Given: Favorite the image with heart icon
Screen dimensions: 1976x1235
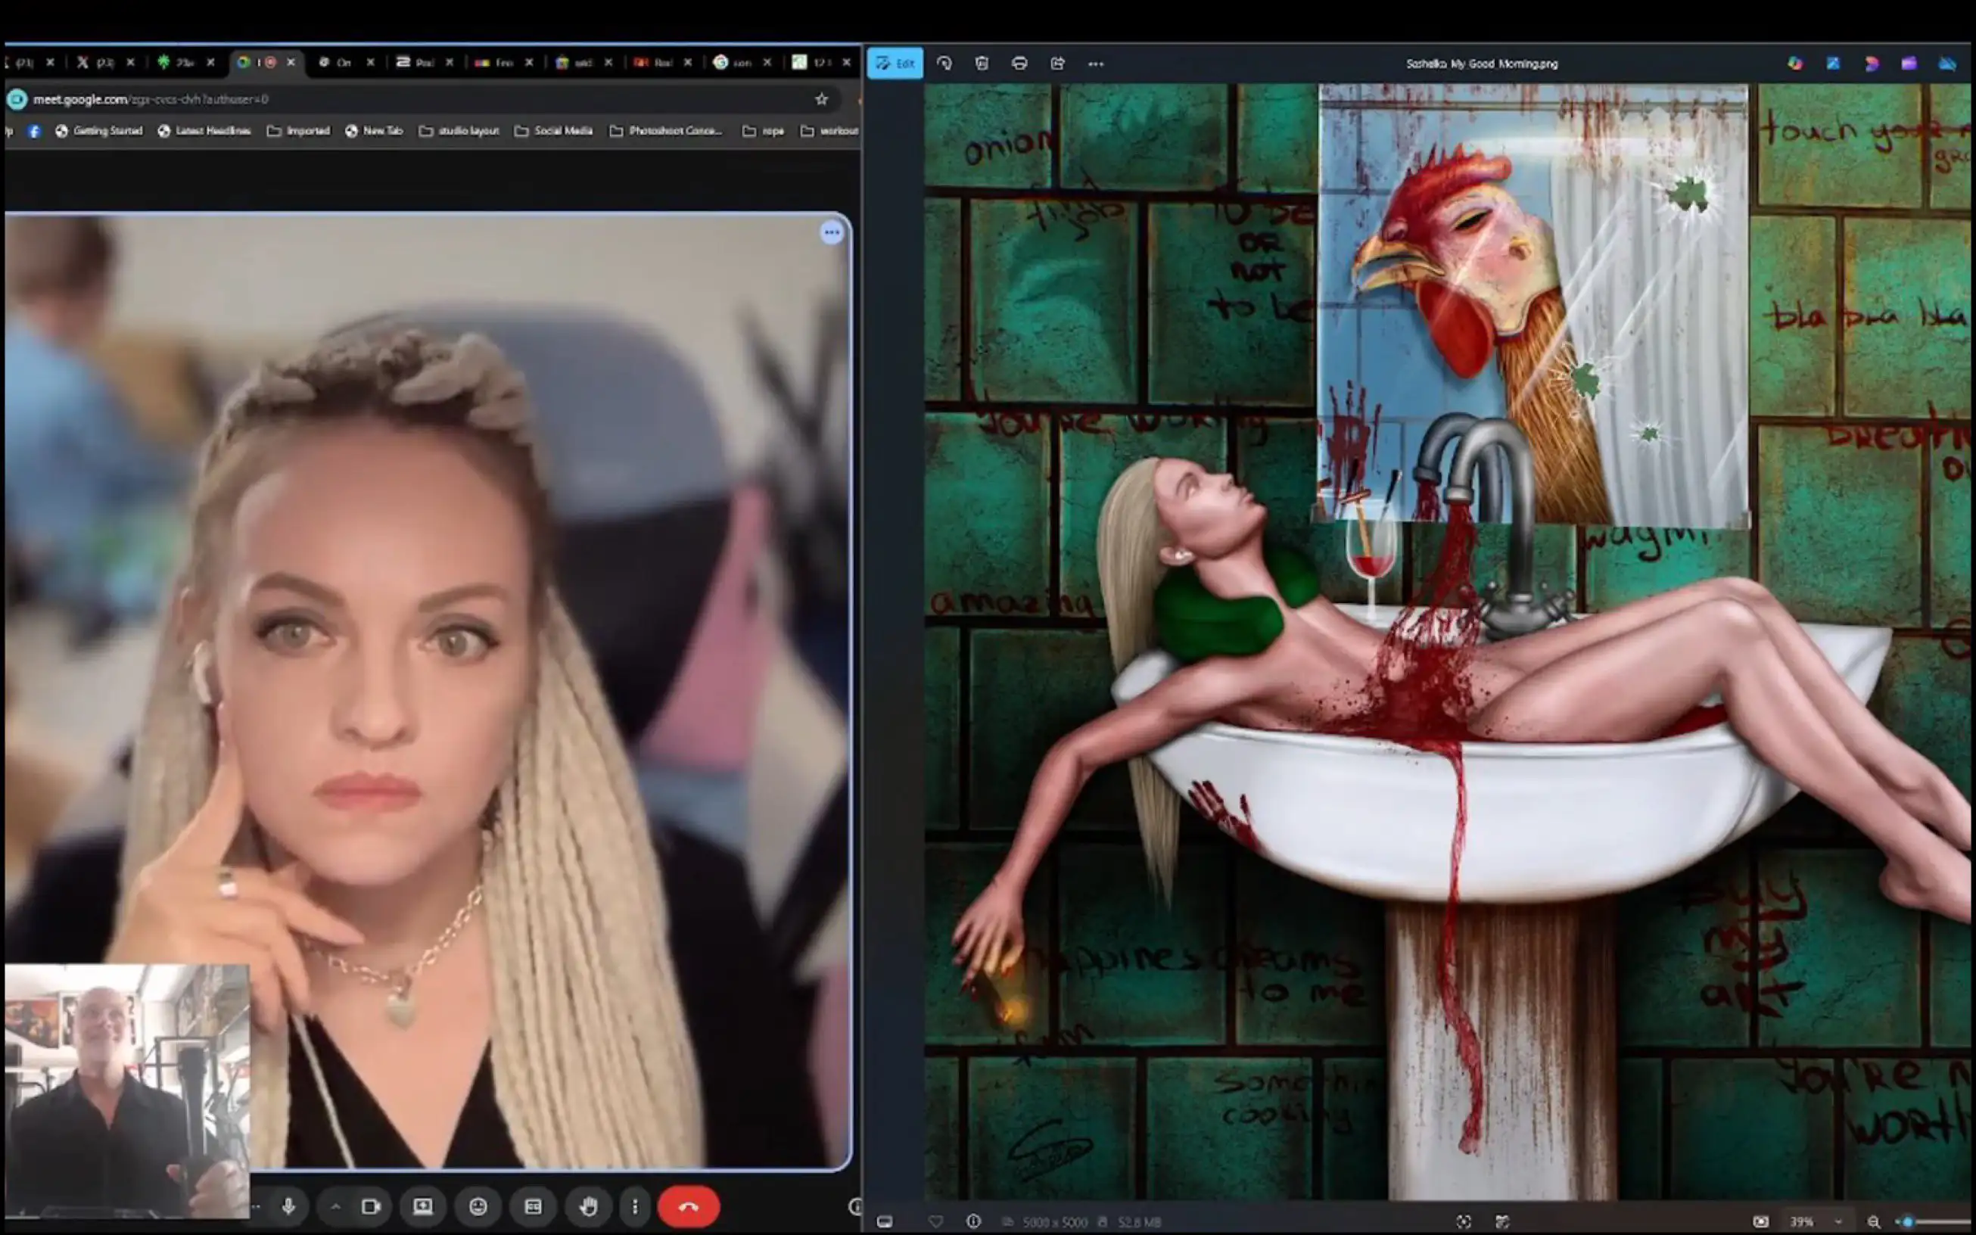Looking at the screenshot, I should coord(936,1222).
